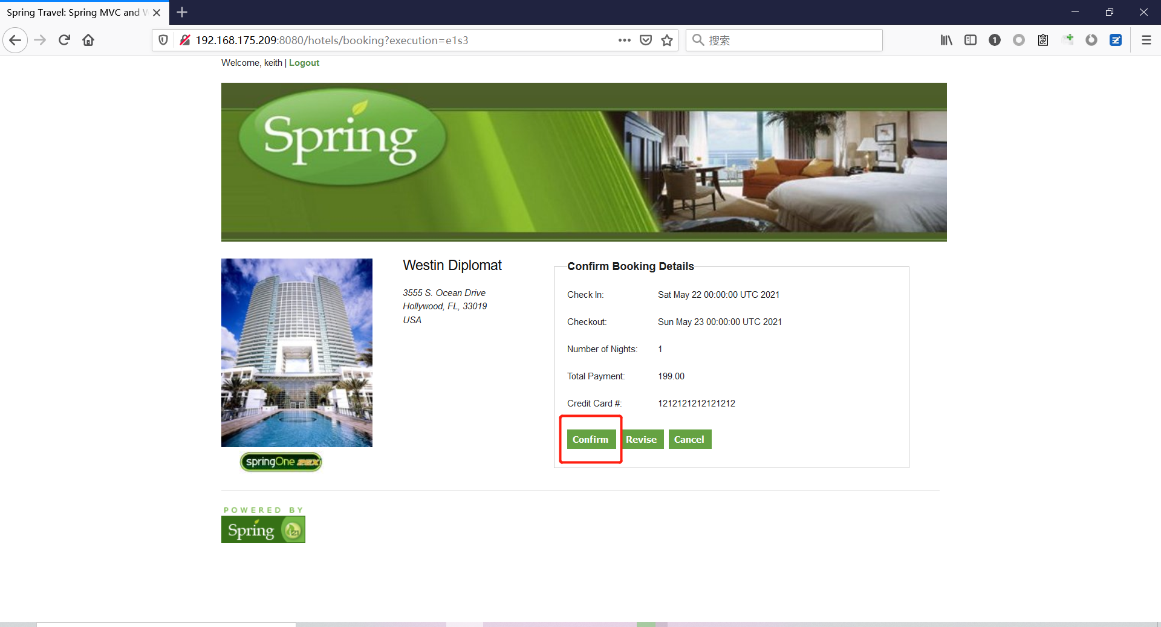Select the Spring Travel tab

(x=76, y=12)
